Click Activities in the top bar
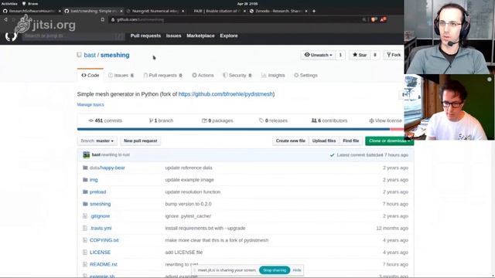The width and height of the screenshot is (495, 278). coord(9,4)
